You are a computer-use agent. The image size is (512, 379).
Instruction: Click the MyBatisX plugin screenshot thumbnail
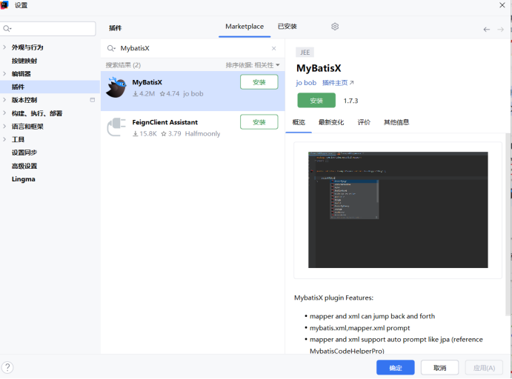coord(398,209)
